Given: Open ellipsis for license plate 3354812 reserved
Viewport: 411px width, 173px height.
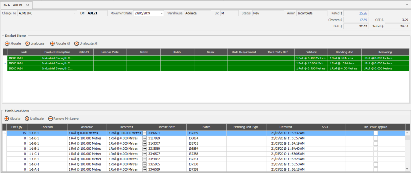Looking at the screenshot, I should pyautogui.click(x=144, y=159).
